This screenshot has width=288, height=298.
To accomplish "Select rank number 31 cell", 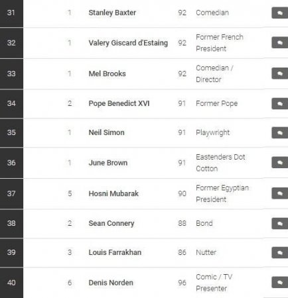I will pos(11,13).
